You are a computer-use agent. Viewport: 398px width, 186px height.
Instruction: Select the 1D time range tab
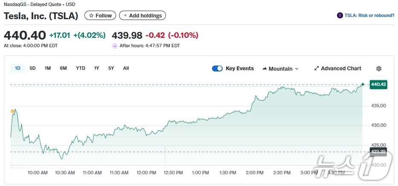click(x=18, y=68)
